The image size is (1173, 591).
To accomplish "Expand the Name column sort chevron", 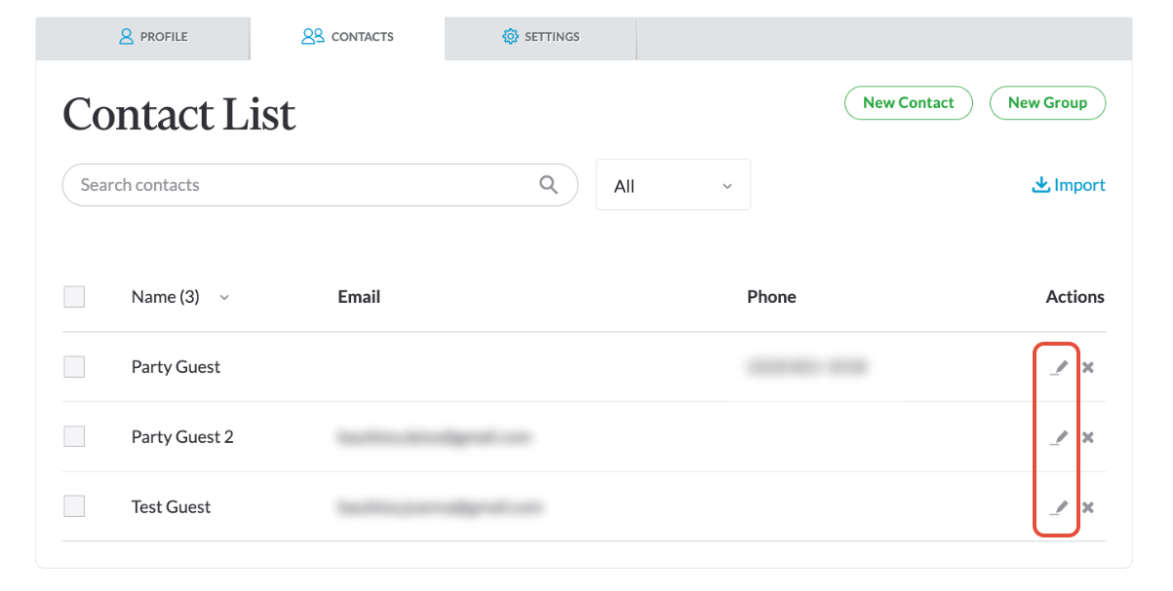I will click(224, 297).
